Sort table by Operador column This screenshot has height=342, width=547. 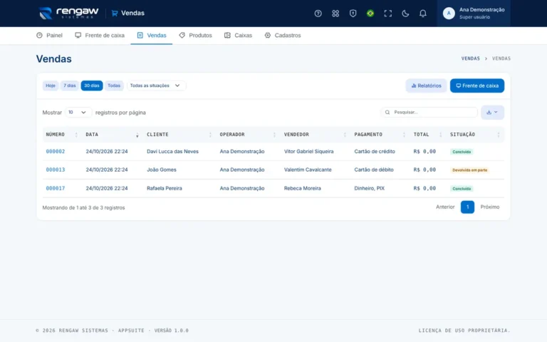[249, 135]
